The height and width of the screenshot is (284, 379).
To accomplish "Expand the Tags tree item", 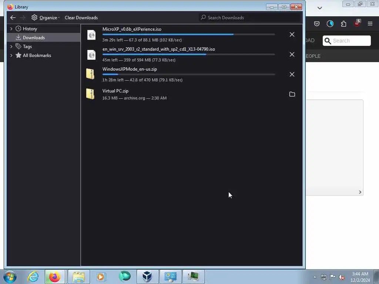I will point(11,46).
